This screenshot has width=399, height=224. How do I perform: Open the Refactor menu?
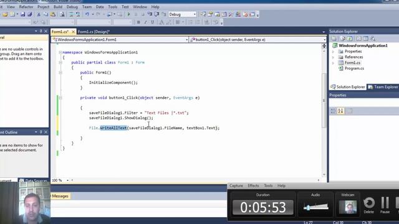pos(26,7)
